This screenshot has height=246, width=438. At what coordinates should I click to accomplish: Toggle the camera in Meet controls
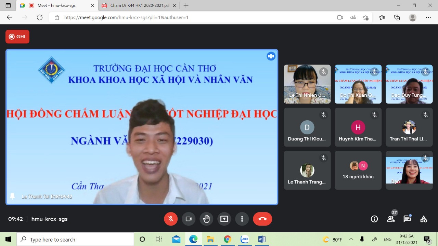(x=189, y=219)
